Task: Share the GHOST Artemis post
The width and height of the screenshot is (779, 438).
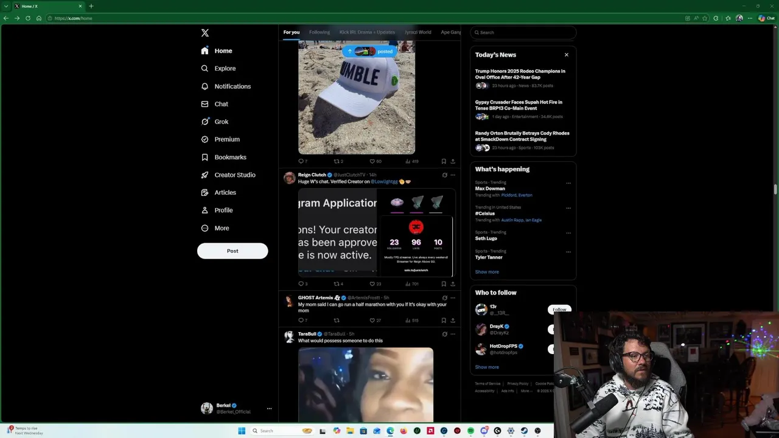Action: pyautogui.click(x=452, y=320)
